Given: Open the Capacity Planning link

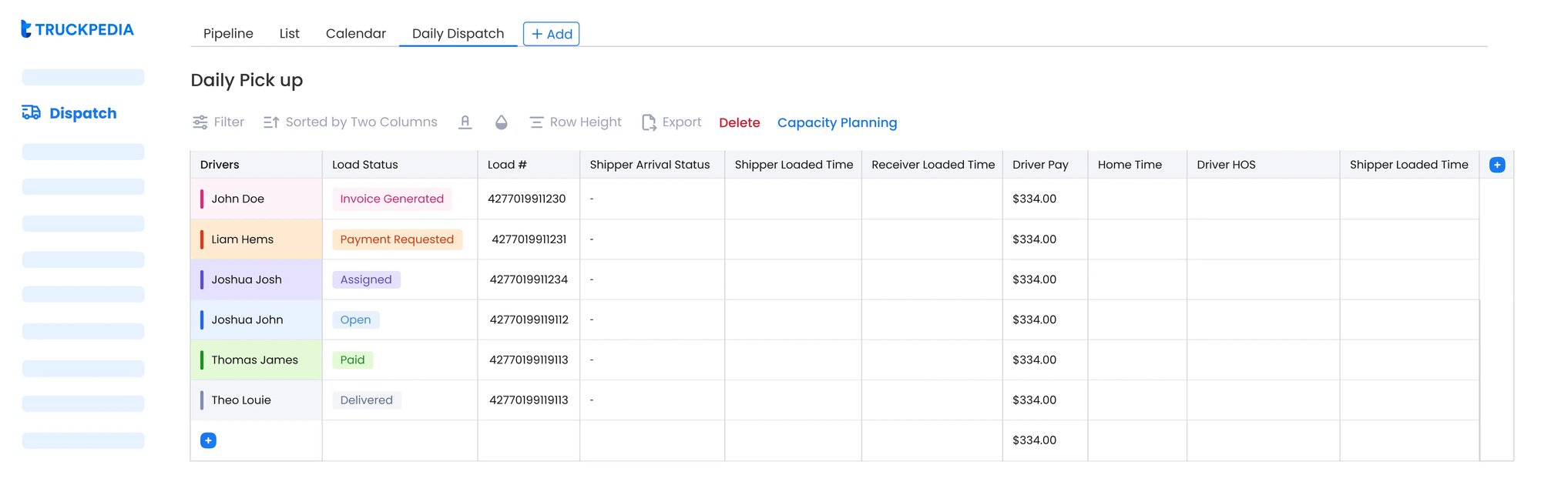Looking at the screenshot, I should (837, 122).
